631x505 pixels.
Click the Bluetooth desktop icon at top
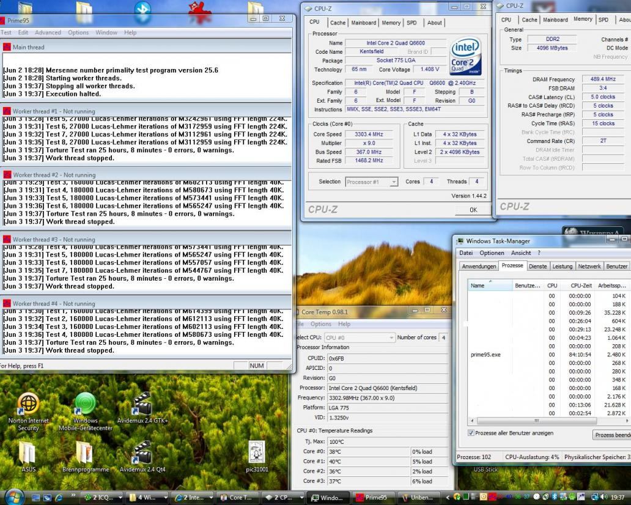point(142,11)
